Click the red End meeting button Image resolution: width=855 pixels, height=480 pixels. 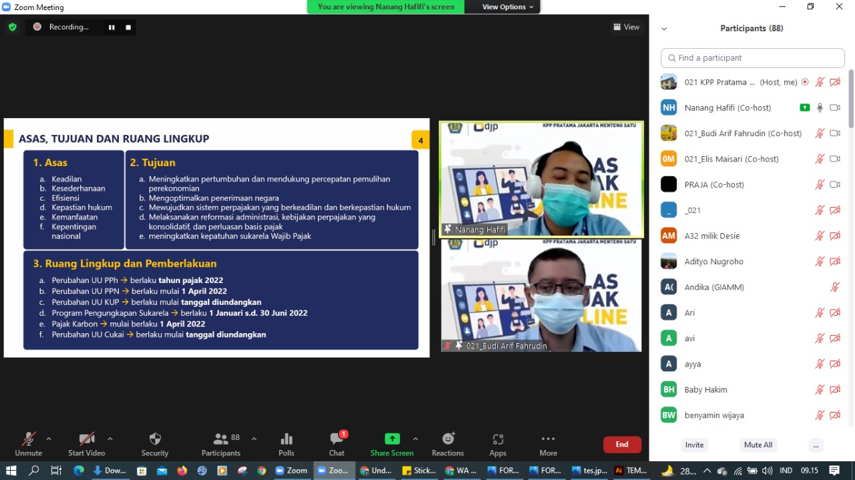(622, 445)
